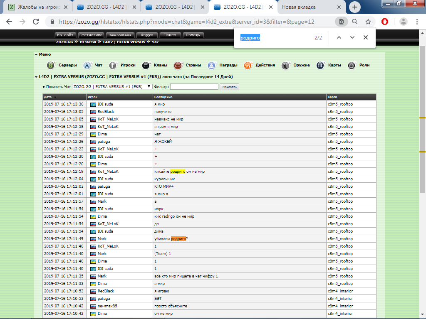Click the Players (Игроки) icon

(113, 65)
